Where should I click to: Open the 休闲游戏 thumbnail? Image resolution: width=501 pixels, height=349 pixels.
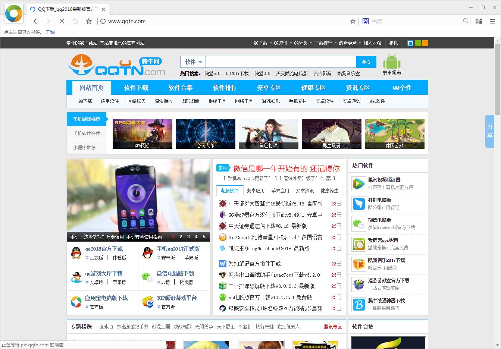[x=395, y=134]
